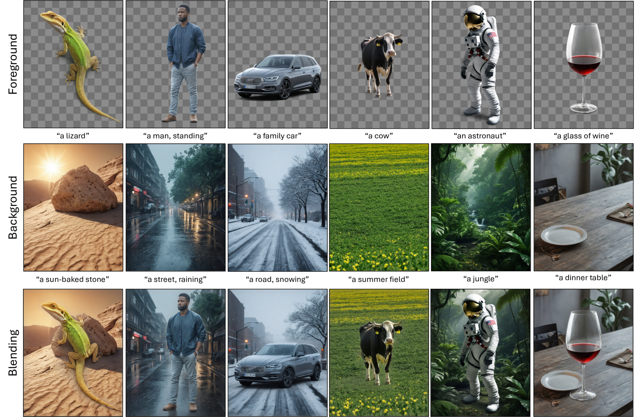Click the lizard foreground image
Viewport: 636px width, 417px height.
[73, 64]
